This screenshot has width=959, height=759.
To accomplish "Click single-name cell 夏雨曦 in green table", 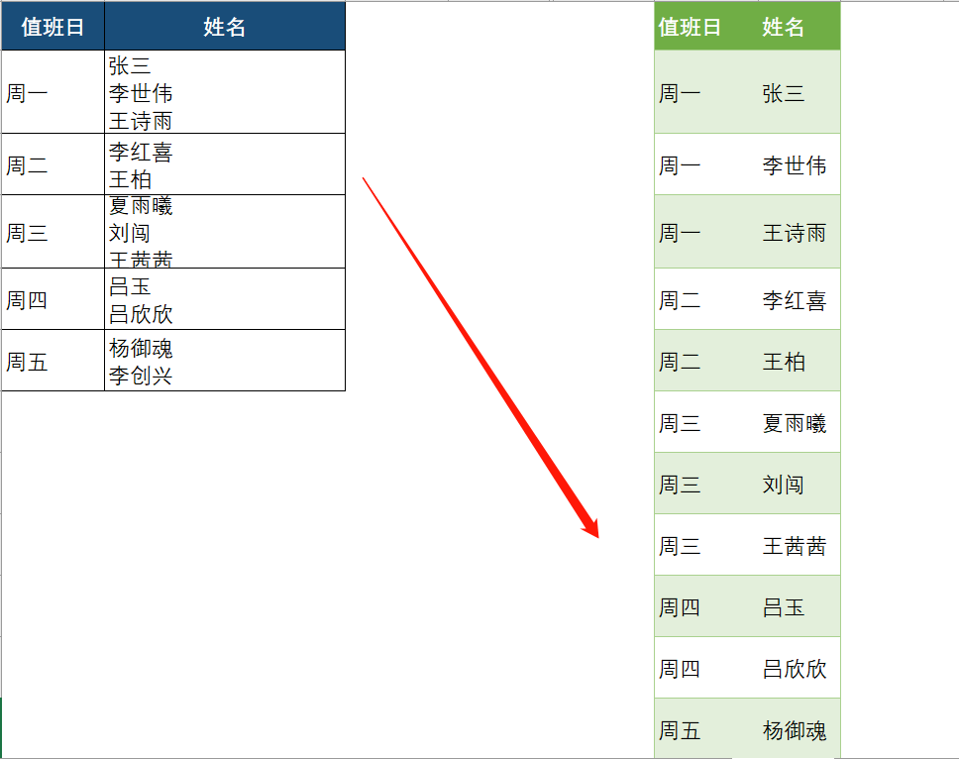I will pos(799,422).
